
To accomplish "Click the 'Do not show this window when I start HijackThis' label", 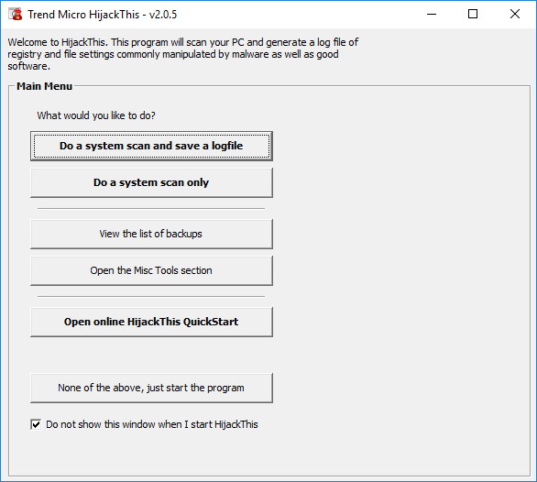I will point(152,424).
